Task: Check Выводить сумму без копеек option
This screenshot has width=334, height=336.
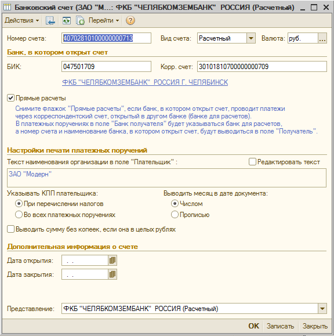Action: click(10, 229)
